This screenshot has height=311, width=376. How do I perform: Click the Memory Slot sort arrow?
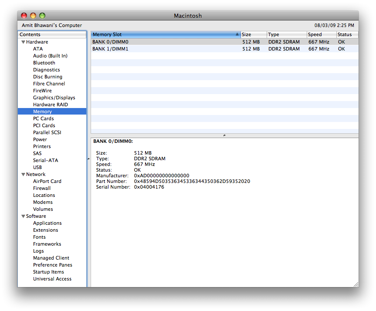237,34
